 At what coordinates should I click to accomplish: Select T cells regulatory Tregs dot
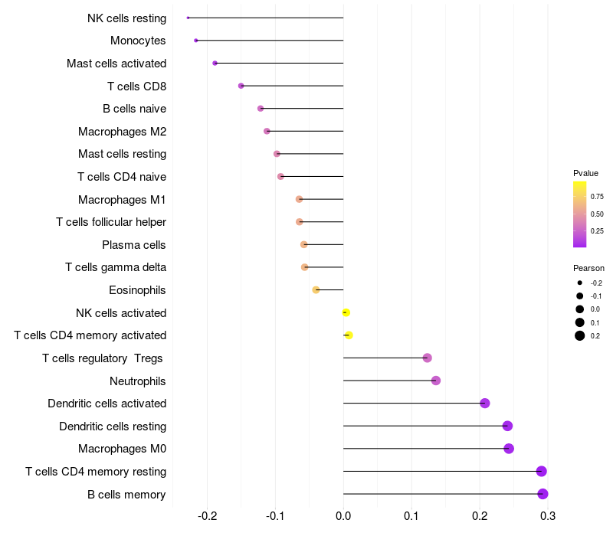click(428, 358)
